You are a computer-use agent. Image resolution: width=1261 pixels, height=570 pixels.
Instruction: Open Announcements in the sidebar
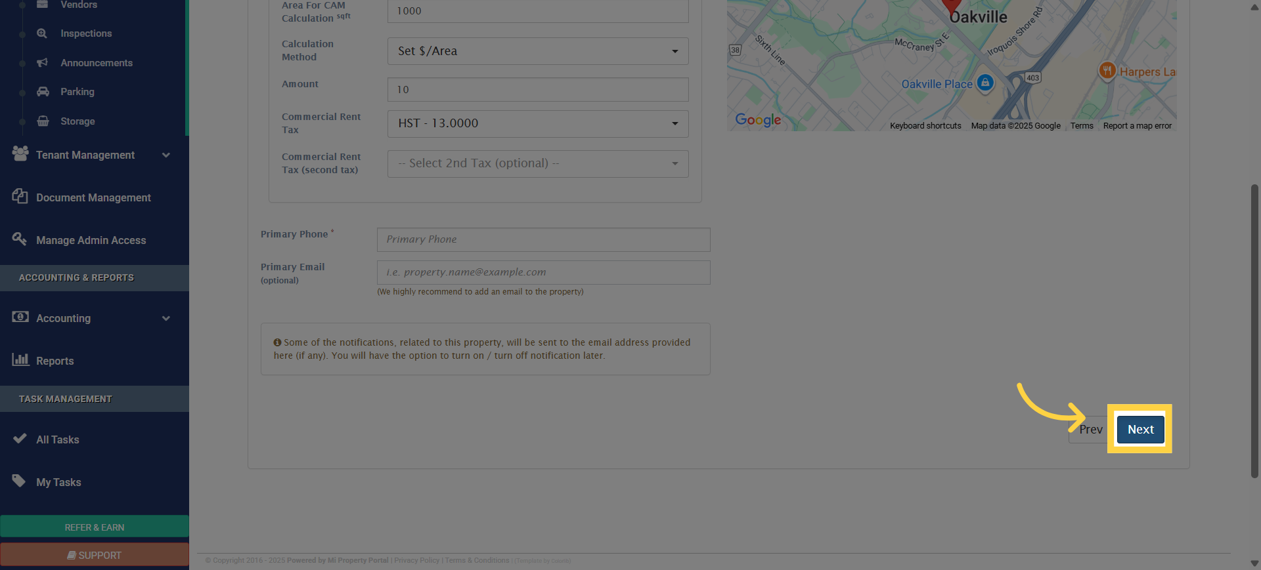click(97, 63)
